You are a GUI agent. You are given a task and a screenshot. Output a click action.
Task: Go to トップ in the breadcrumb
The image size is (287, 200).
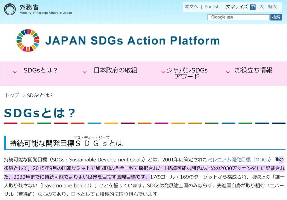point(12,96)
